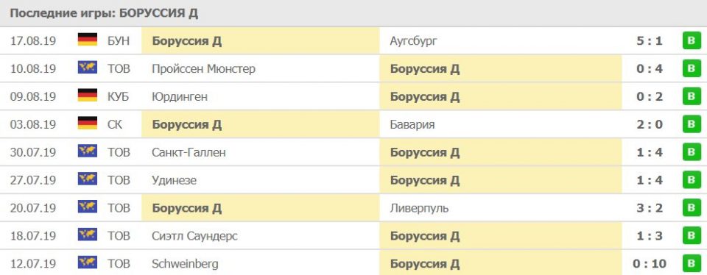Click world flag icon for 12.07.19 match
Viewport: 707px width, 275px height.
pyautogui.click(x=88, y=262)
